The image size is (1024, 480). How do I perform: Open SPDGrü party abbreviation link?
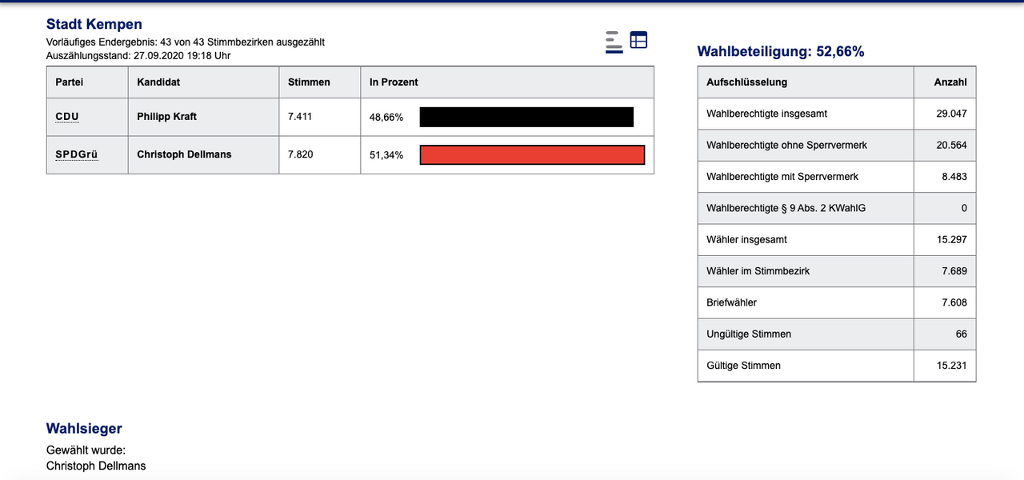[x=77, y=154]
